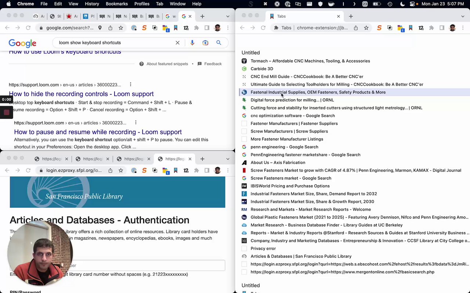This screenshot has height=293, width=470.
Task: Open the 'Privacy error' entry in the tab list
Action: 263,248
